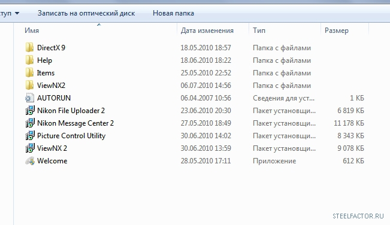The image size is (390, 225).
Task: Click the "ViewNX 2" installer name
Action: (52, 148)
